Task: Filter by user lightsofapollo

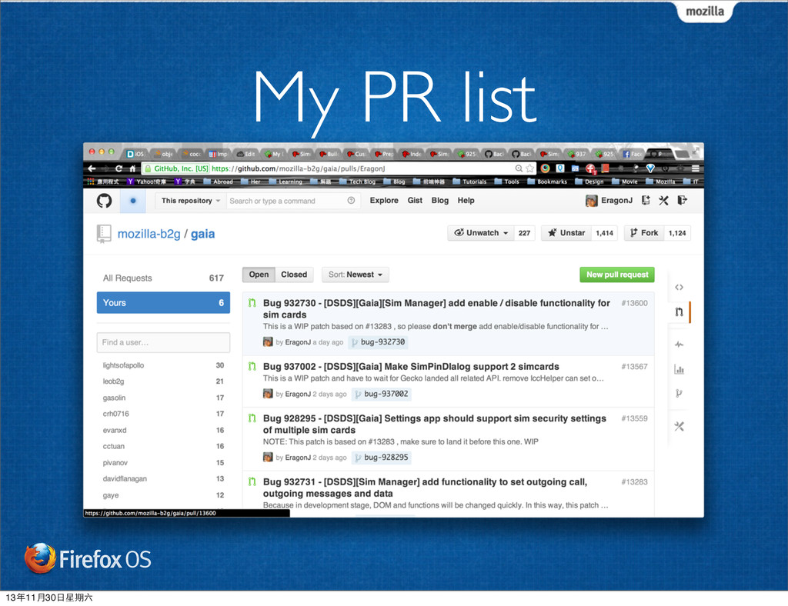Action: 123,365
